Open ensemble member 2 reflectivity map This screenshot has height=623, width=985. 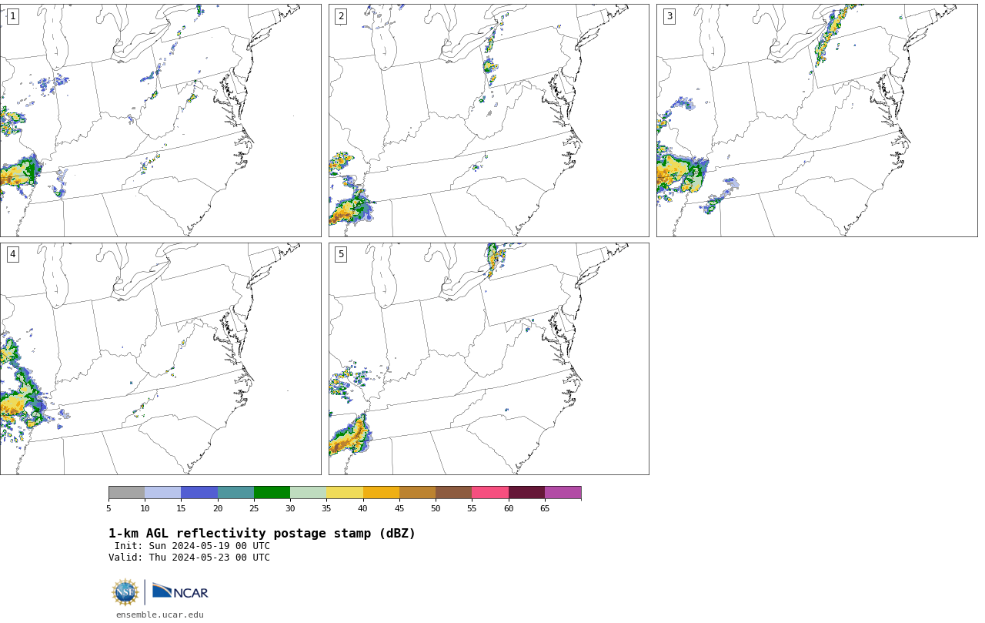tap(489, 120)
